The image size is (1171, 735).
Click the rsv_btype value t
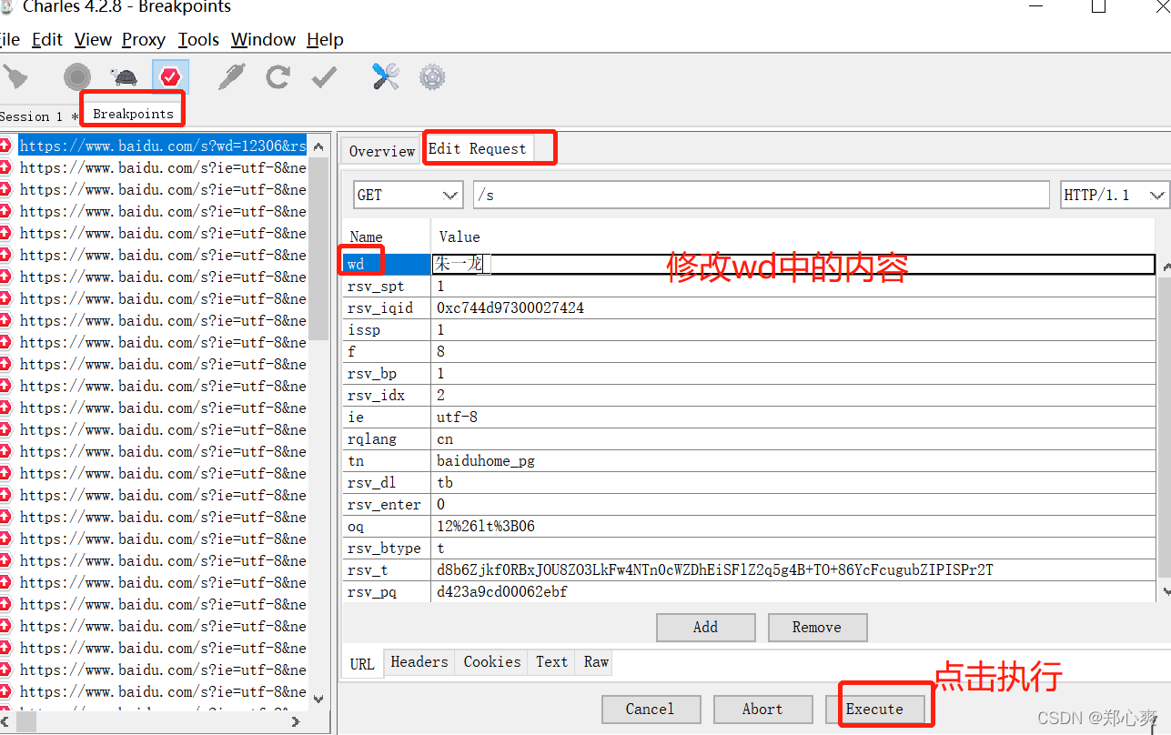point(440,548)
